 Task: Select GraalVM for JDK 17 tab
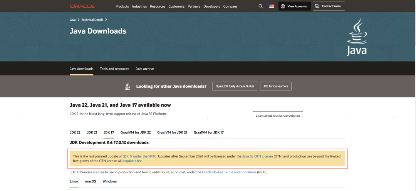tap(209, 132)
